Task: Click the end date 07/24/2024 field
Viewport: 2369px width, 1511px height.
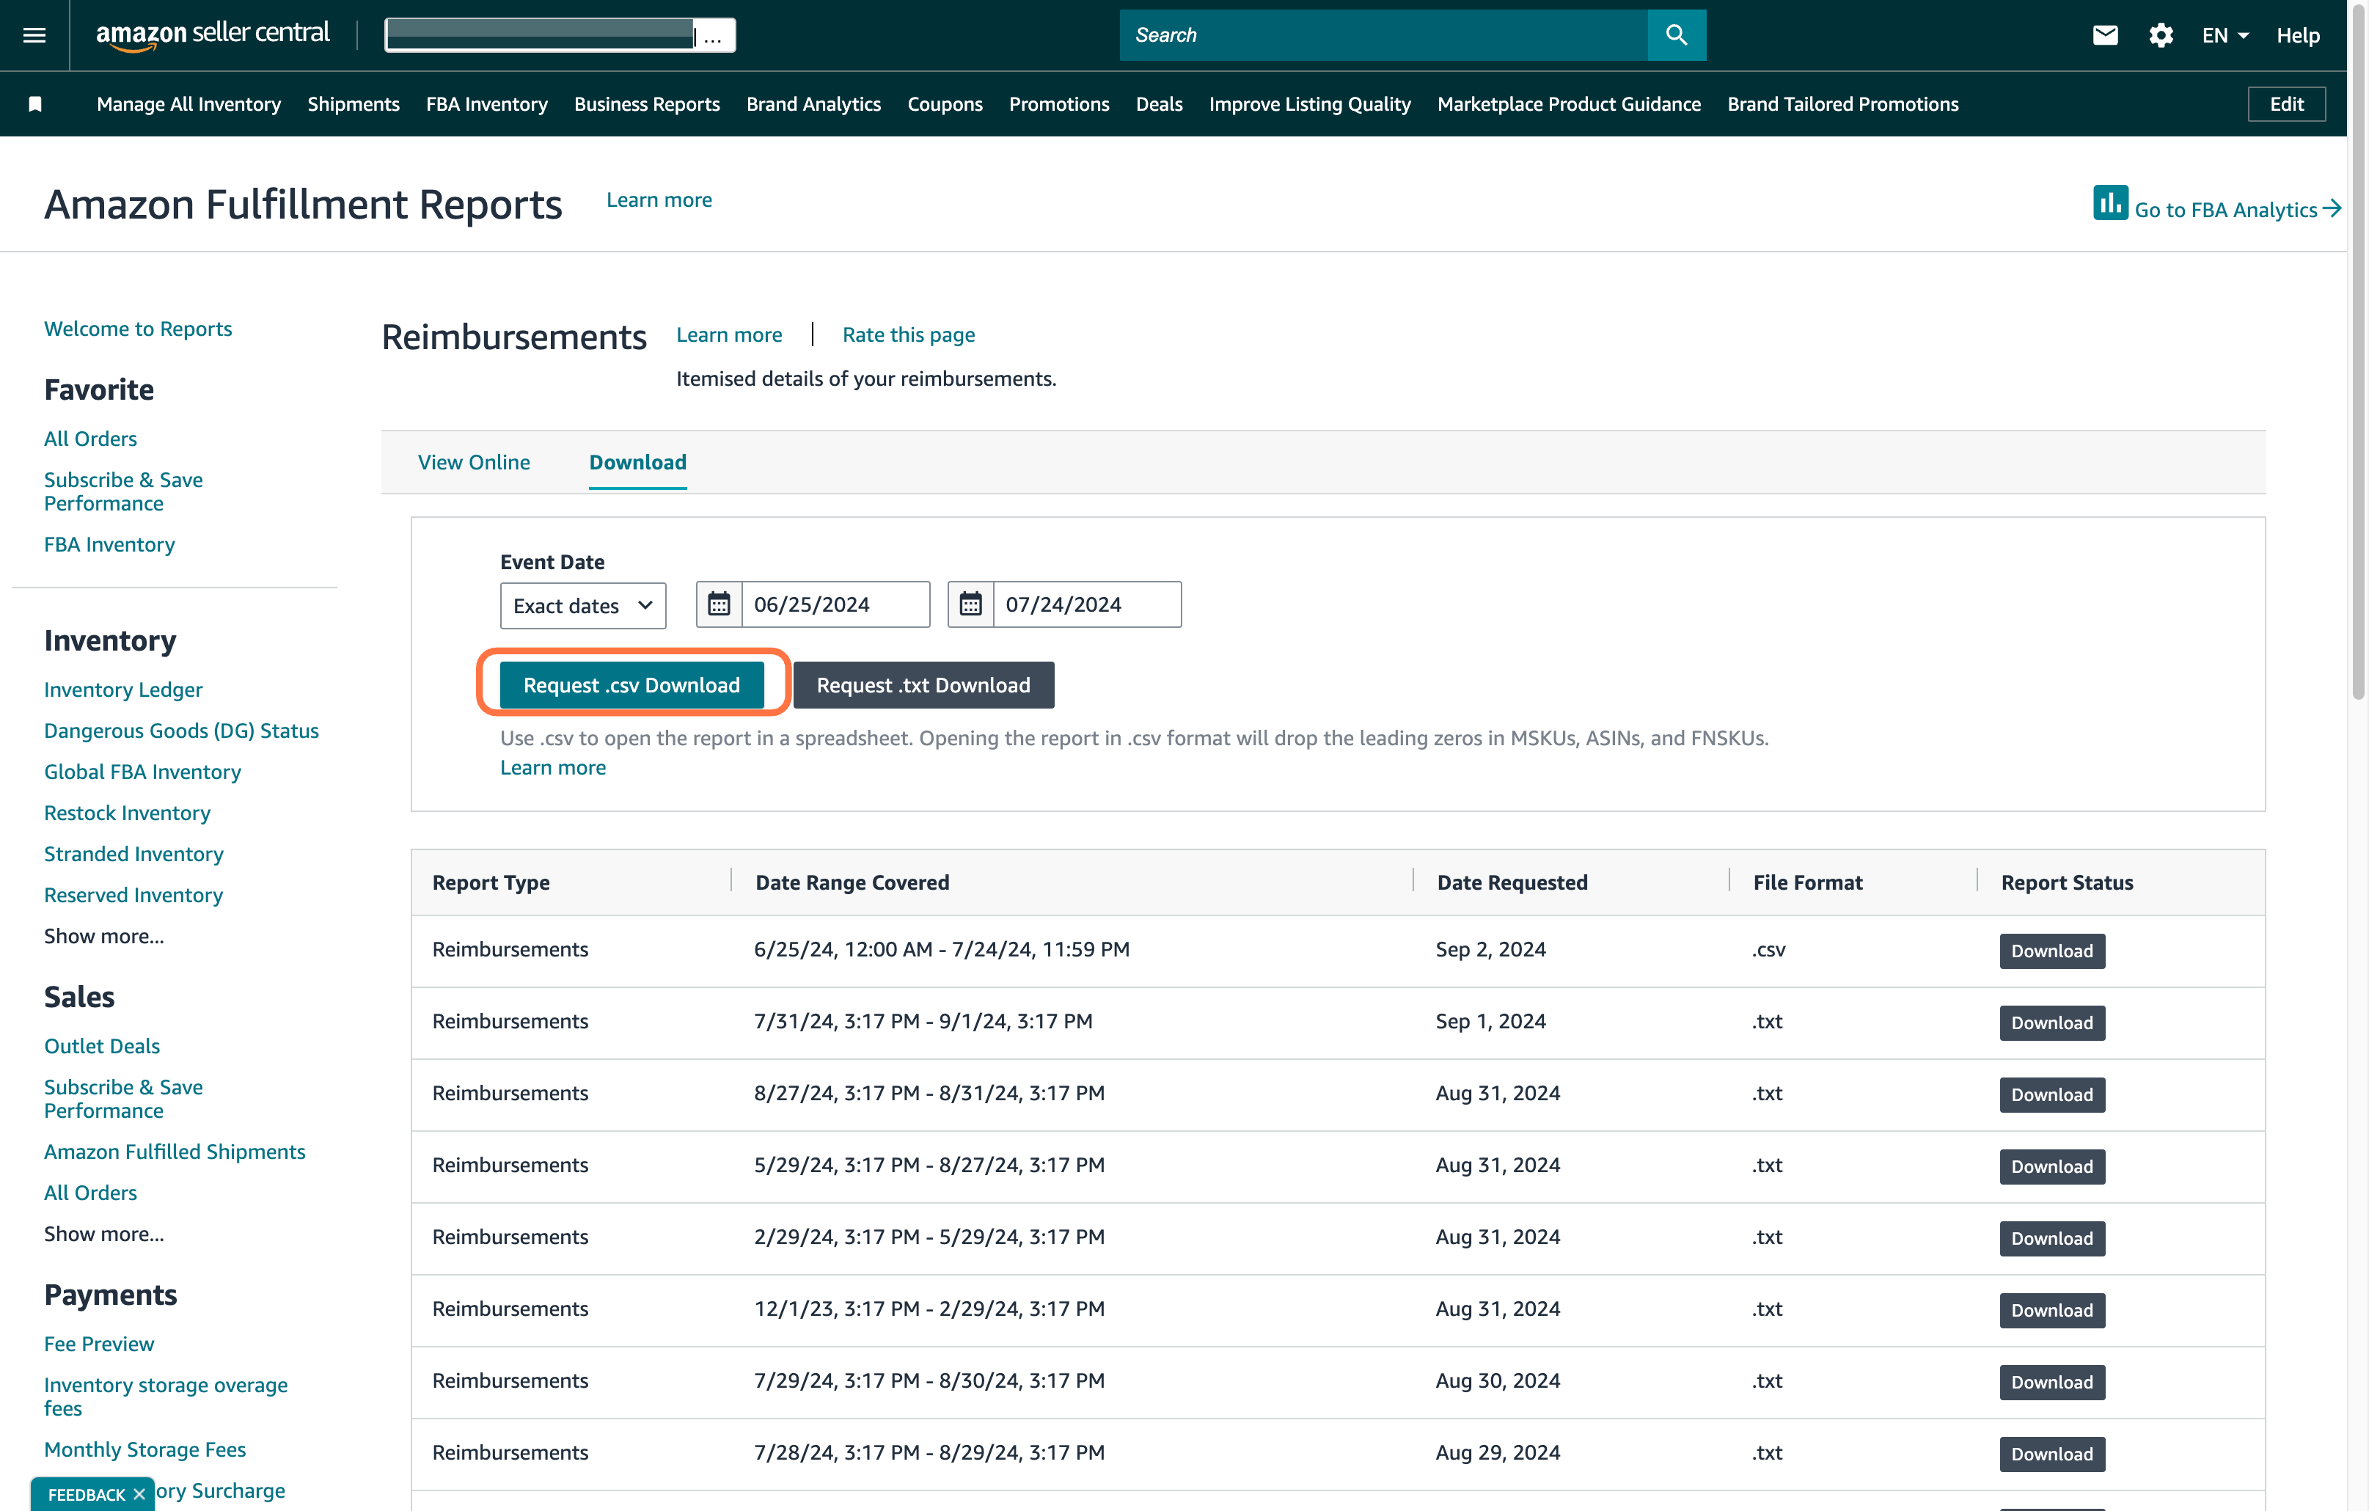Action: coord(1087,604)
